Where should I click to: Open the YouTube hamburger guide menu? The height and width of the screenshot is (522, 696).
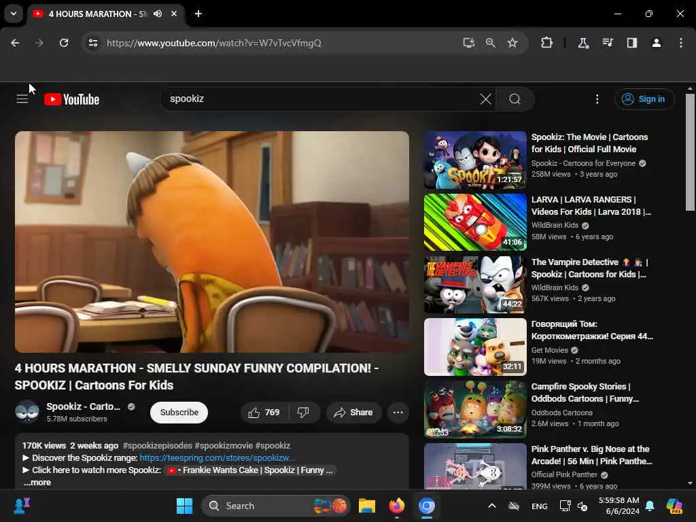[22, 99]
